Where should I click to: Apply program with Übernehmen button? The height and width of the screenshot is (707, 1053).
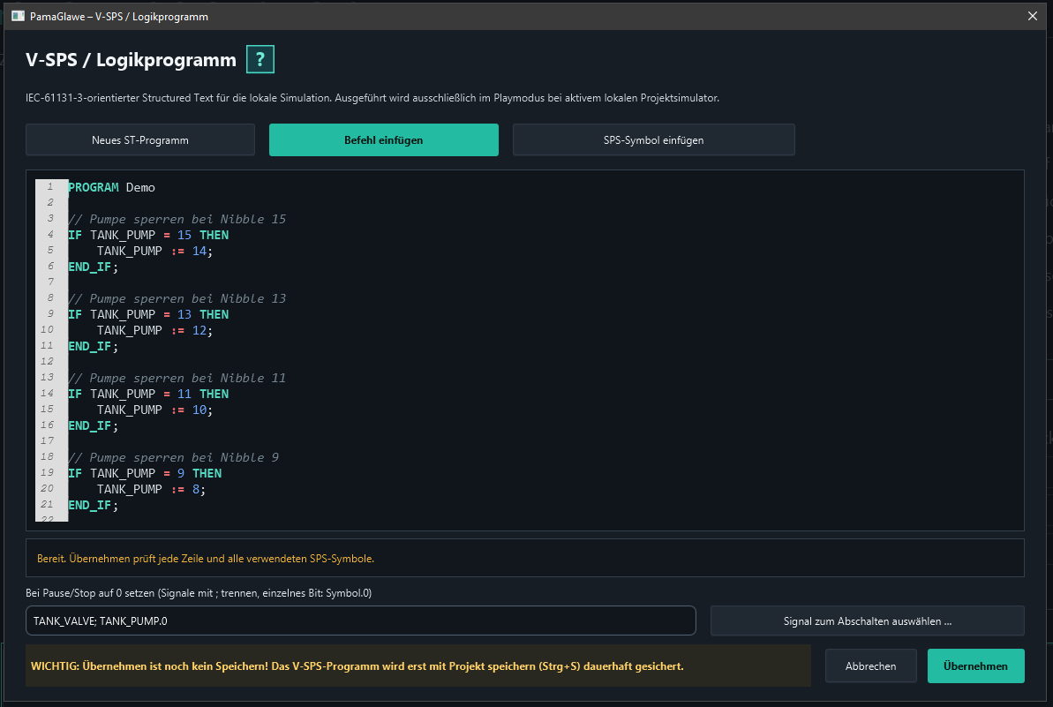[x=976, y=666]
